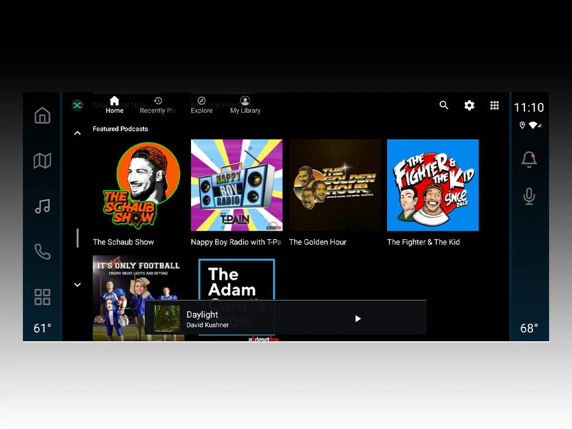Open all apps grid in left sidebar
The image size is (572, 429).
[x=42, y=297]
